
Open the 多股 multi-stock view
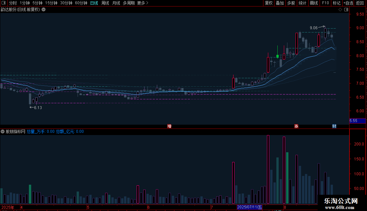pos(291,3)
